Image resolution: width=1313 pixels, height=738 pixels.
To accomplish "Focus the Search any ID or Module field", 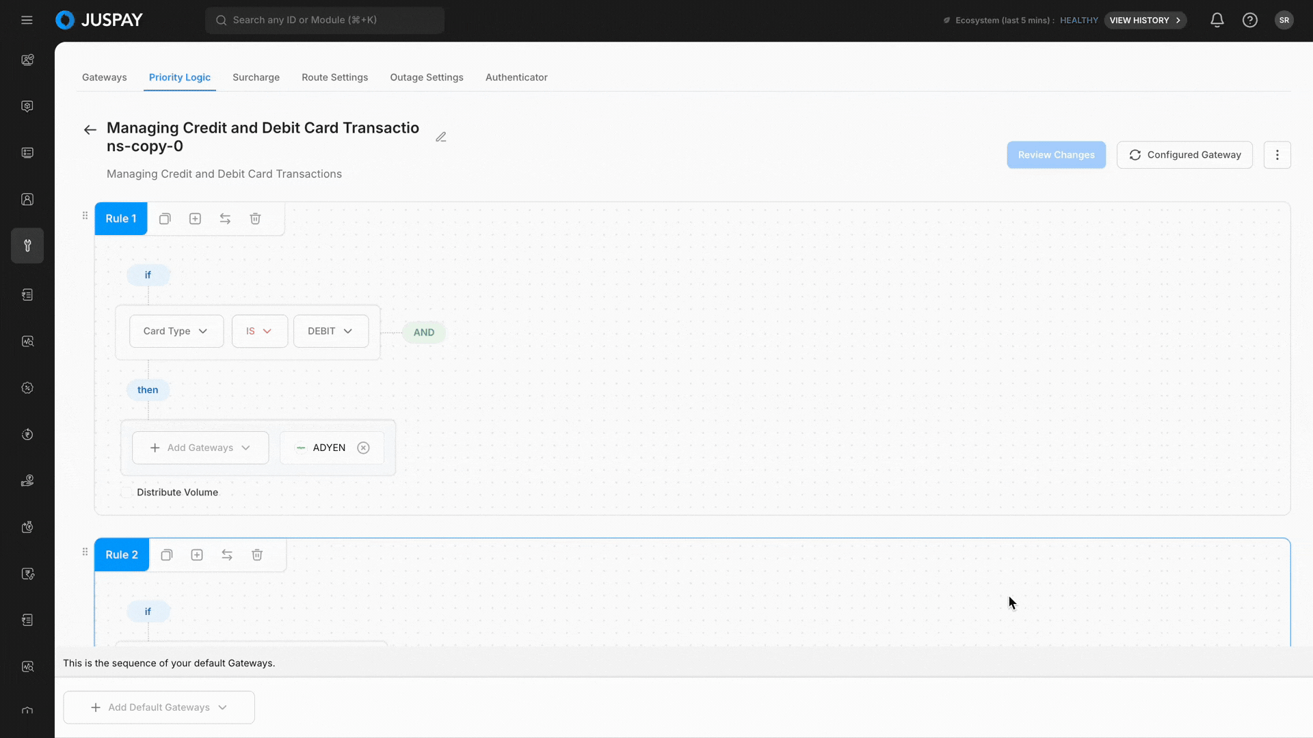I will click(325, 20).
